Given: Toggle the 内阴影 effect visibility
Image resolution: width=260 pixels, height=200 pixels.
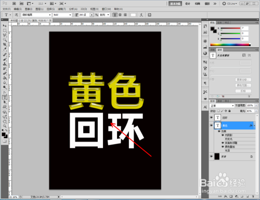Looking at the screenshot, I should click(x=223, y=135).
